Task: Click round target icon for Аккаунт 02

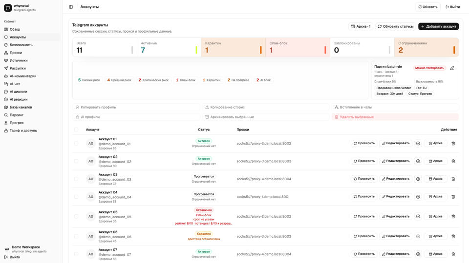Action: (418, 161)
